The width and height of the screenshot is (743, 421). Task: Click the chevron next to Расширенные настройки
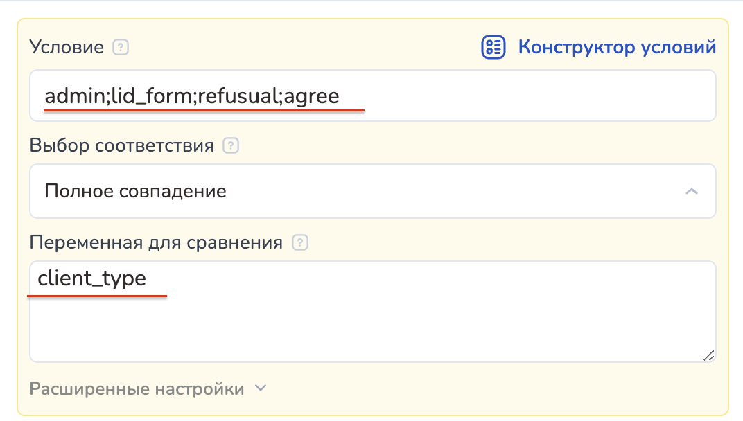click(261, 388)
